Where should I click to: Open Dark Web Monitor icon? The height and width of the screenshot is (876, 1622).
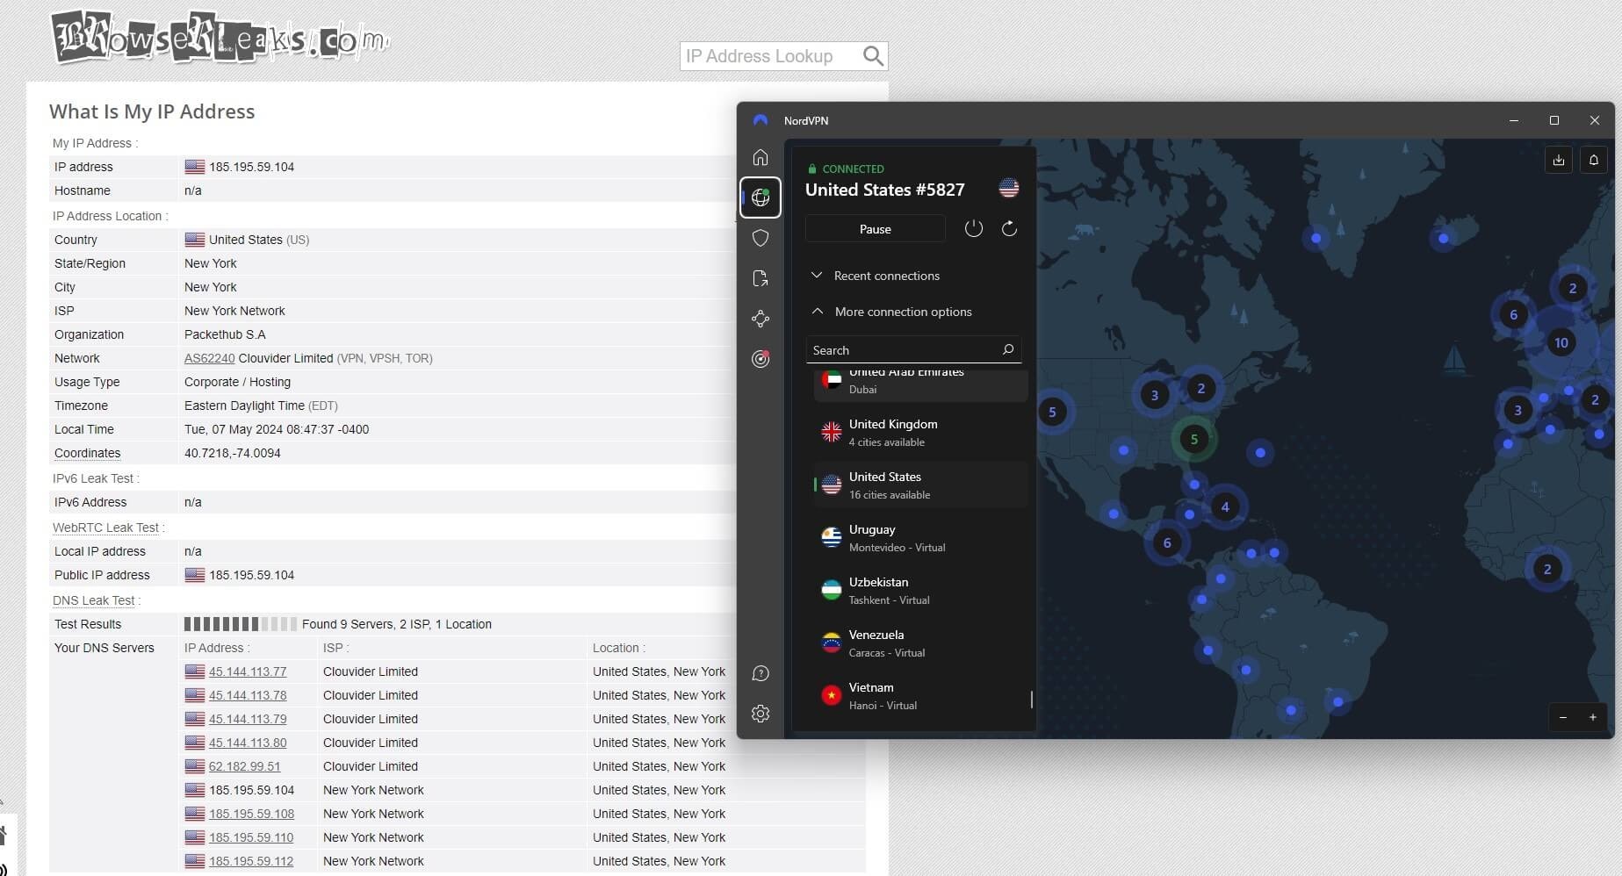click(x=761, y=359)
